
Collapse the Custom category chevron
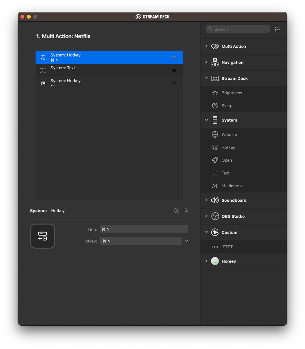[206, 232]
